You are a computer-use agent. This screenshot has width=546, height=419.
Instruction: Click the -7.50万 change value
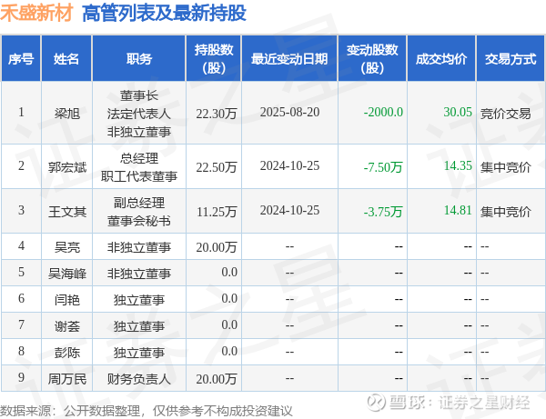click(x=383, y=167)
